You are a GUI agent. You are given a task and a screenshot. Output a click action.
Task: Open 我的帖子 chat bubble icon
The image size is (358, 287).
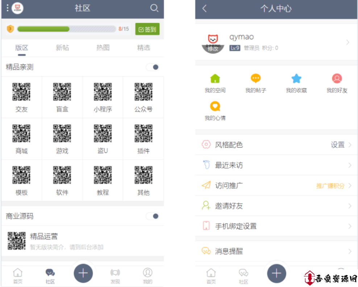tap(256, 79)
